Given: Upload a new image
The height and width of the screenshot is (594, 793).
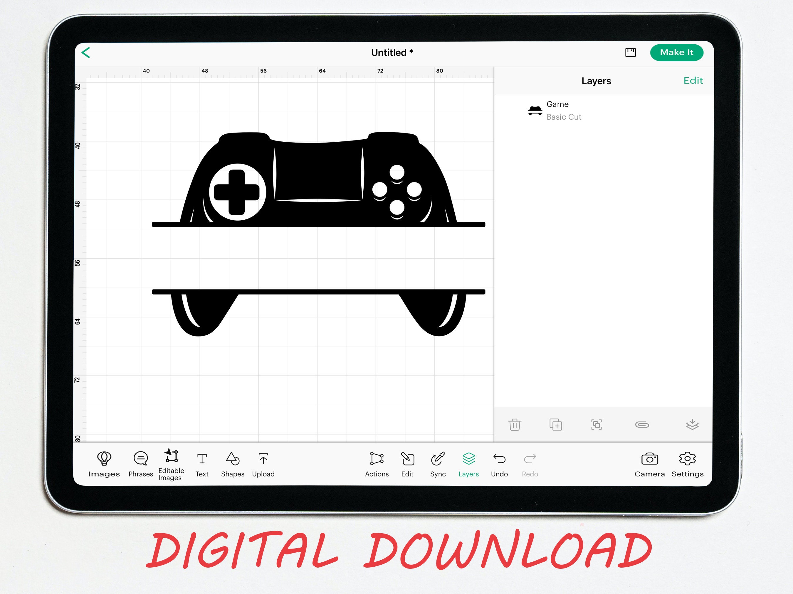Looking at the screenshot, I should pos(263,464).
